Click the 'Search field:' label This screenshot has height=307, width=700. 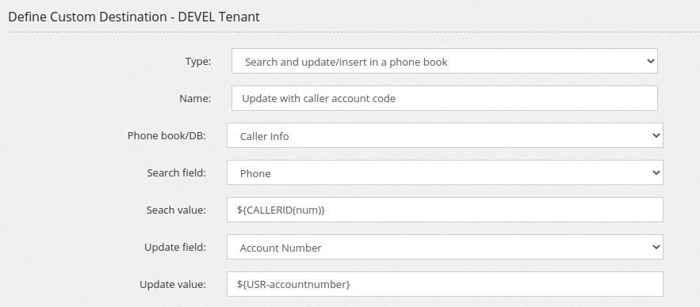(x=176, y=172)
